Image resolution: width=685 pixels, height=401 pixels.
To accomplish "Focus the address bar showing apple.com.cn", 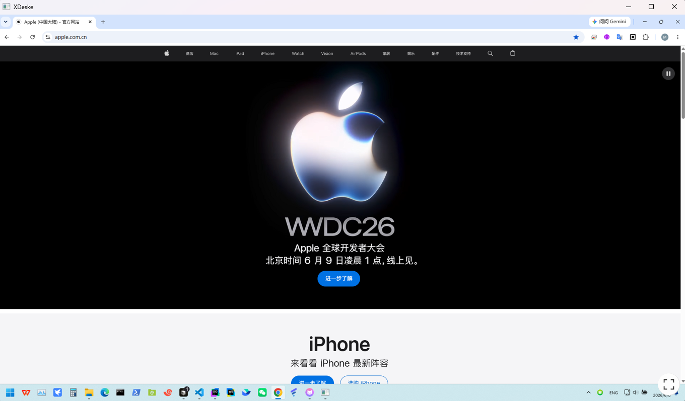I will [x=312, y=37].
